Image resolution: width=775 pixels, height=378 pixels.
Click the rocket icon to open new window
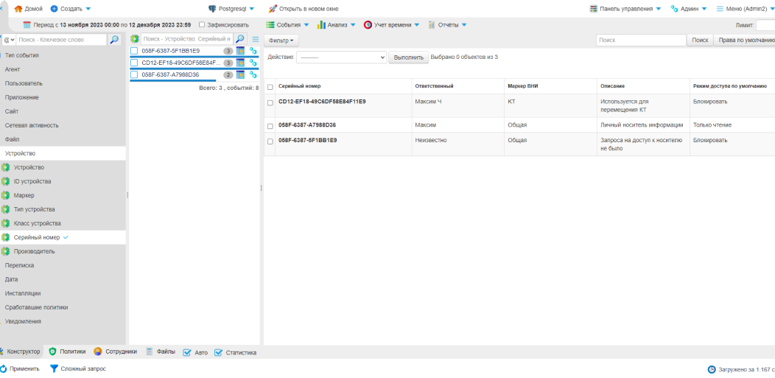(x=273, y=9)
